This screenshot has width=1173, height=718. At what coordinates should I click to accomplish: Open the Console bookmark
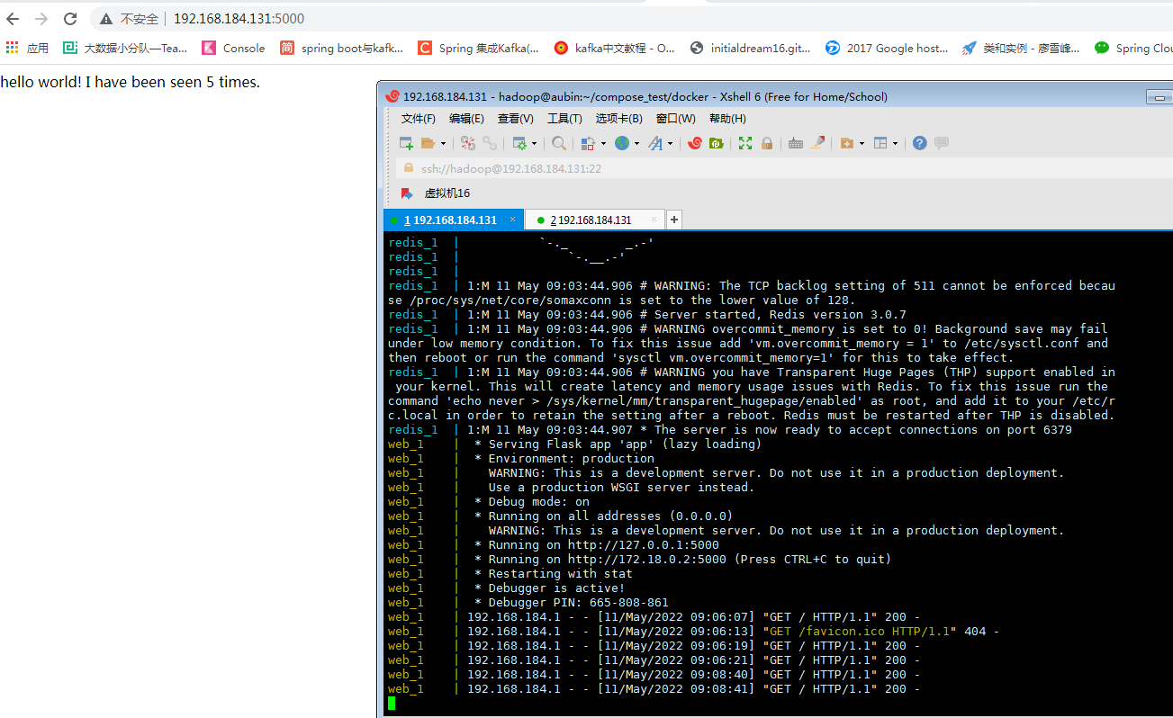(x=233, y=48)
